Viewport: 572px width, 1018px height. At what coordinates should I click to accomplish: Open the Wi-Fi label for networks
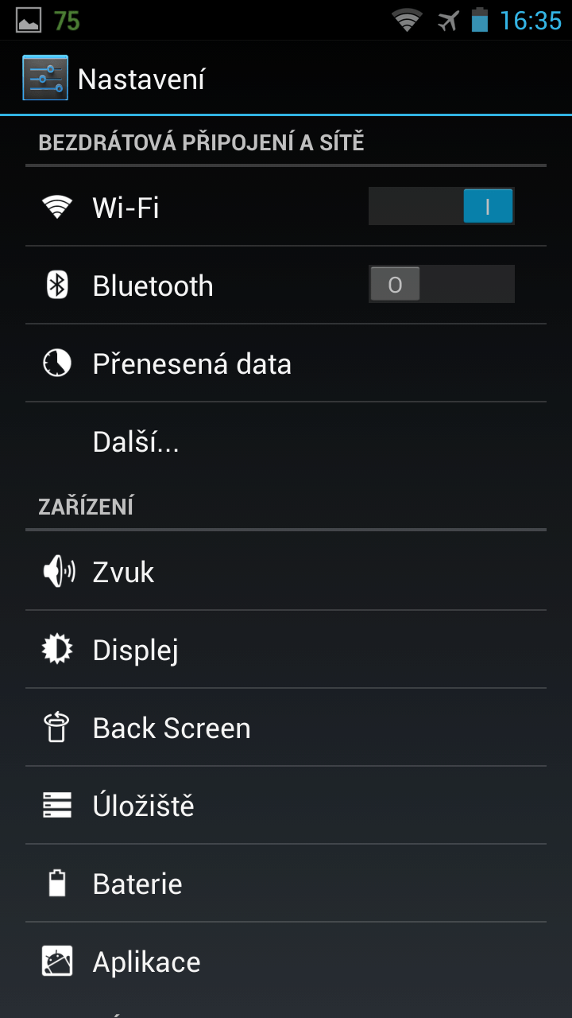[126, 208]
